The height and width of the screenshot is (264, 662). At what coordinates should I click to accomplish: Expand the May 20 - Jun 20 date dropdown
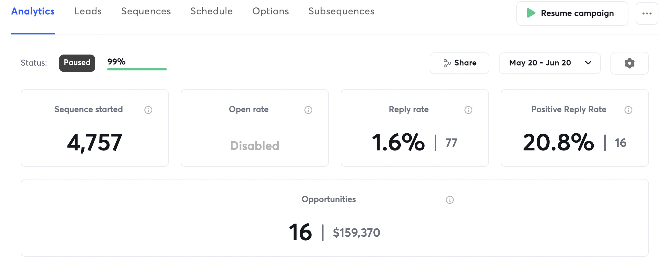tap(540, 63)
